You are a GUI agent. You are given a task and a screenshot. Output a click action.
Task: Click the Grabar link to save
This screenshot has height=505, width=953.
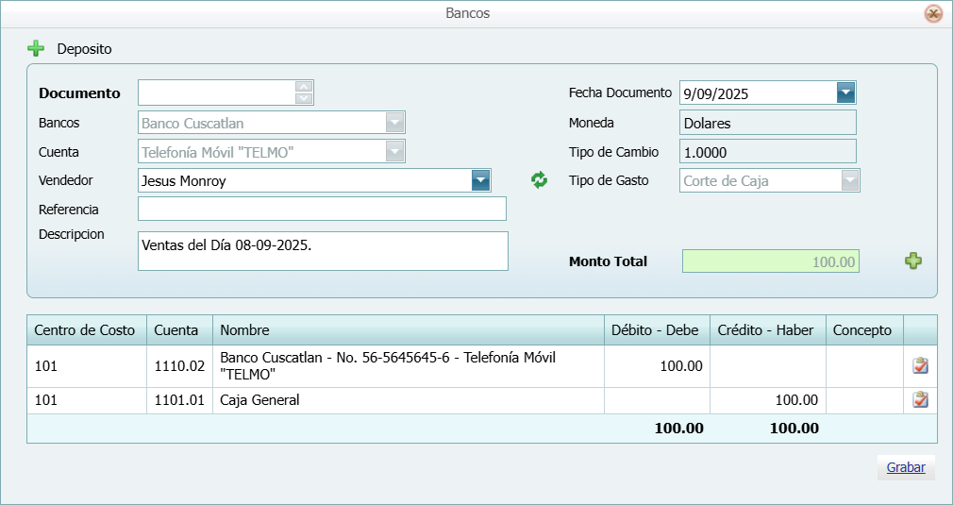tap(906, 467)
